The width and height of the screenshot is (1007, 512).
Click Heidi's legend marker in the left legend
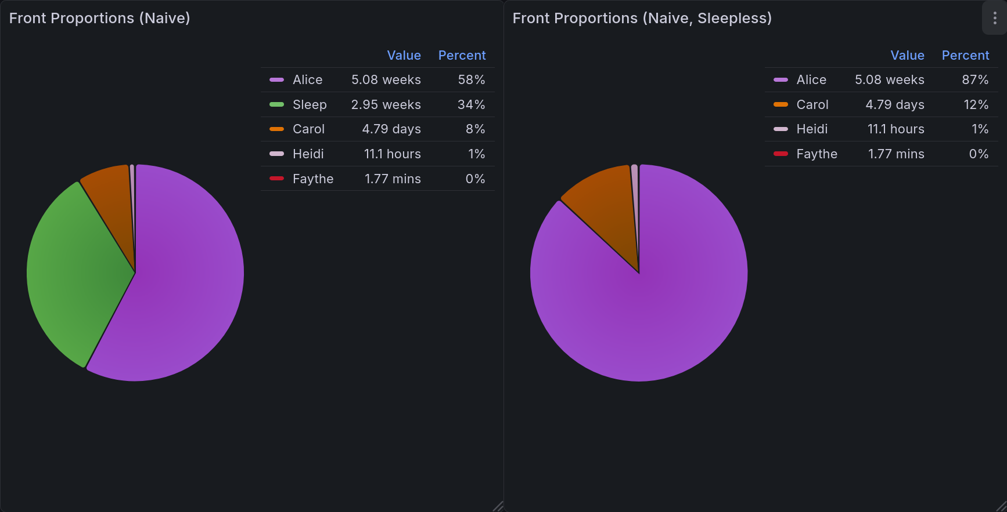click(x=275, y=154)
